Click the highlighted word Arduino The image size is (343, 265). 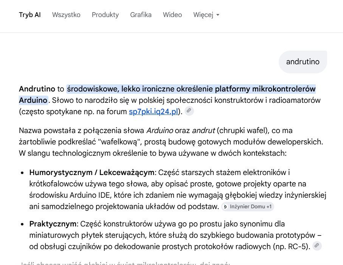pos(33,100)
